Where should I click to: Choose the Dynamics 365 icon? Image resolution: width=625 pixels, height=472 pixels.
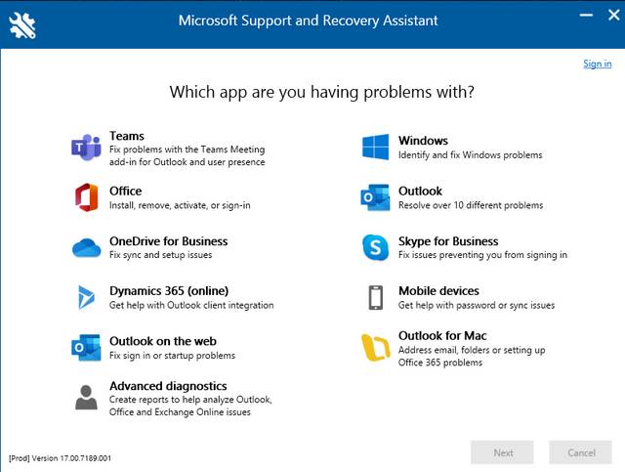coord(86,298)
